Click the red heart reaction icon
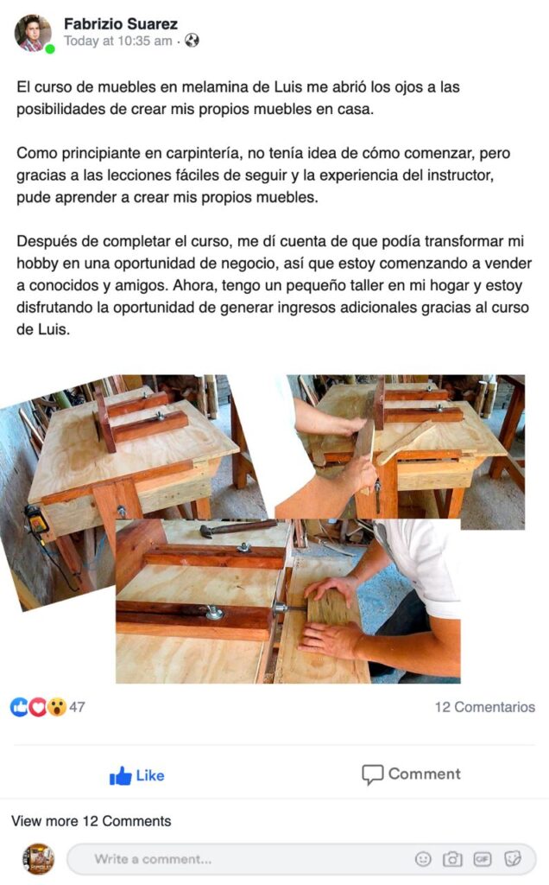 [x=37, y=707]
